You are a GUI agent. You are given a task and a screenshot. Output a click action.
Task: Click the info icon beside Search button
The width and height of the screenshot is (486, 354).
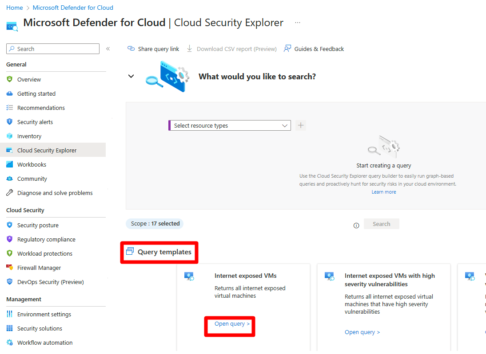[356, 226]
